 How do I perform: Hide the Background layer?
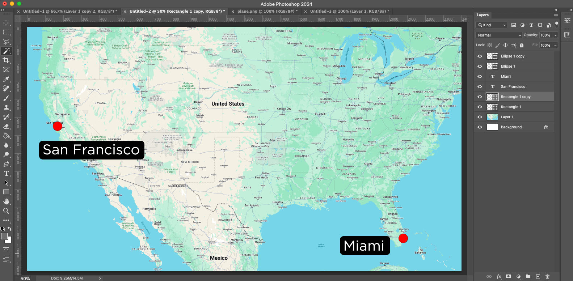[x=480, y=127]
